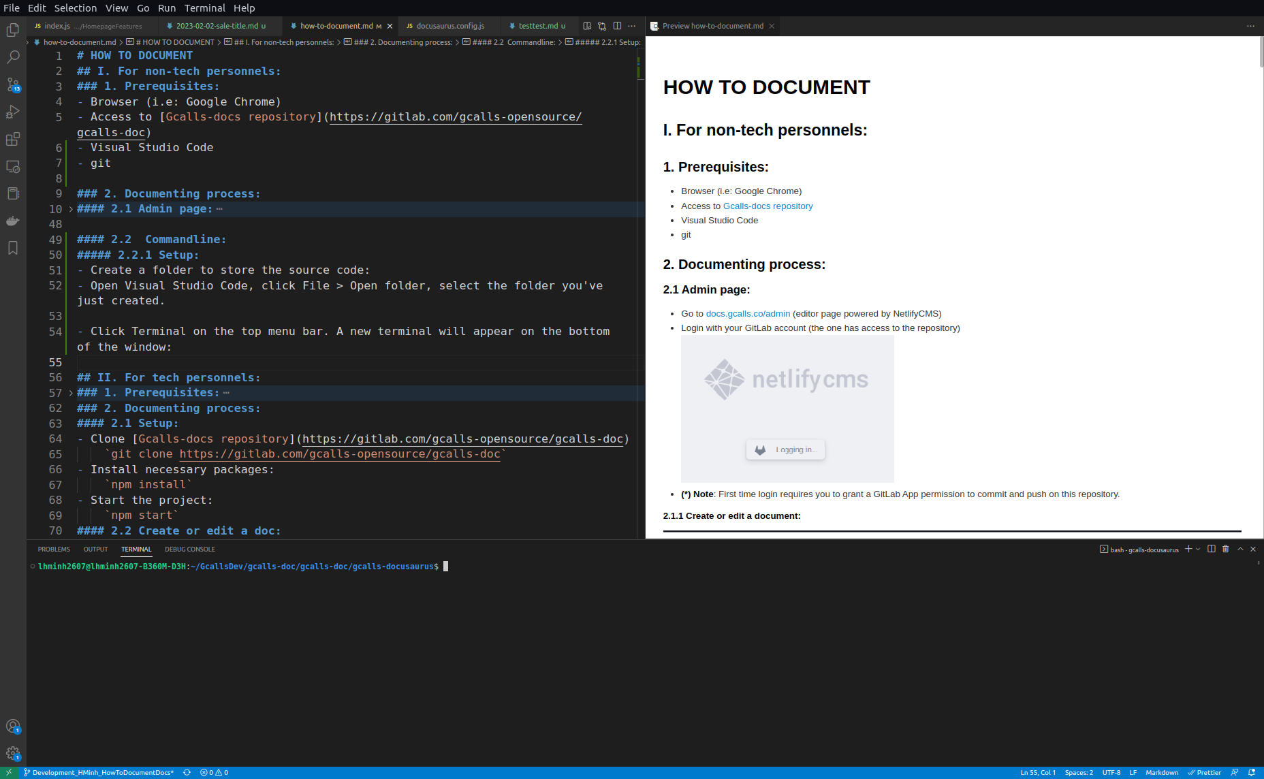The height and width of the screenshot is (779, 1264).
Task: Open the docusaurus.config.js editor tab
Action: click(x=450, y=26)
